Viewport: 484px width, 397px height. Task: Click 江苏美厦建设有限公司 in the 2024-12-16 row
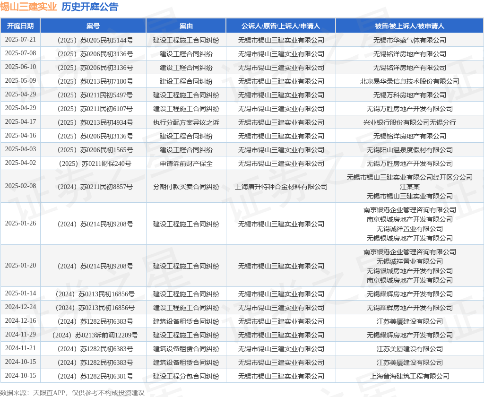pos(410,321)
